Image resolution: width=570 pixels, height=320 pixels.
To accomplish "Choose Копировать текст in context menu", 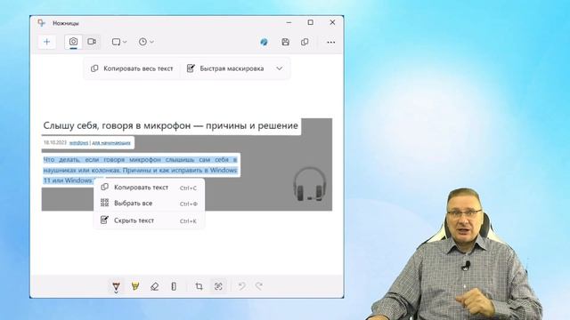I will coord(149,188).
